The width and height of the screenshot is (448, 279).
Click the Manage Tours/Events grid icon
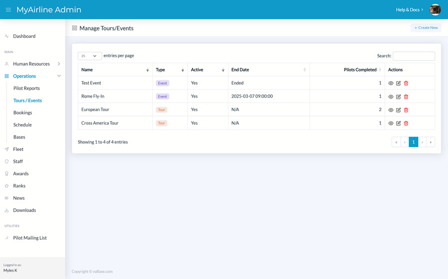pos(75,28)
